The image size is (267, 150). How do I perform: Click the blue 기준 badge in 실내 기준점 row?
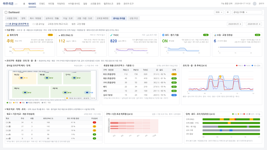click(174, 95)
